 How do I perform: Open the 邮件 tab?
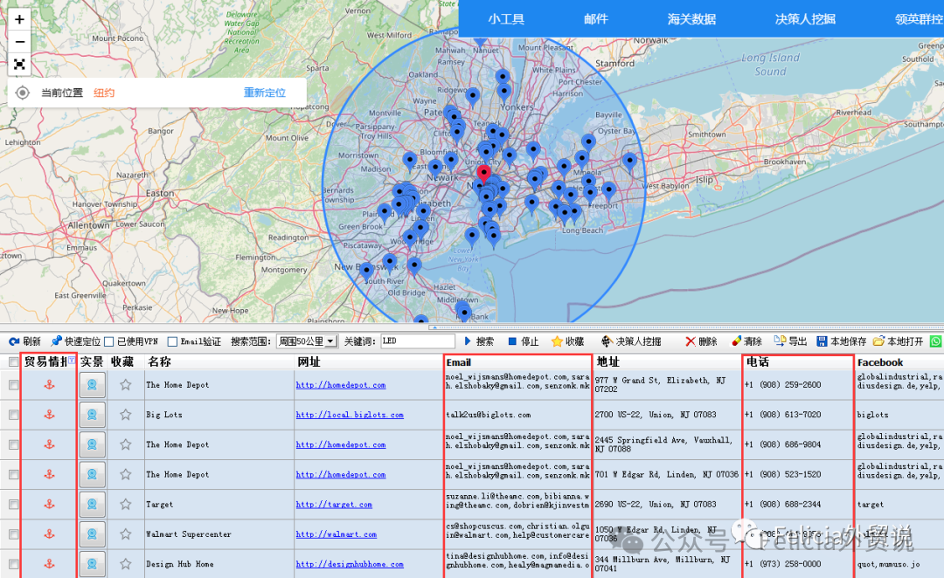[x=596, y=19]
